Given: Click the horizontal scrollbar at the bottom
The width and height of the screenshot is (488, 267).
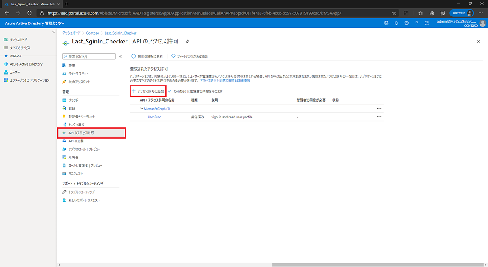Looking at the screenshot, I should pos(378,265).
